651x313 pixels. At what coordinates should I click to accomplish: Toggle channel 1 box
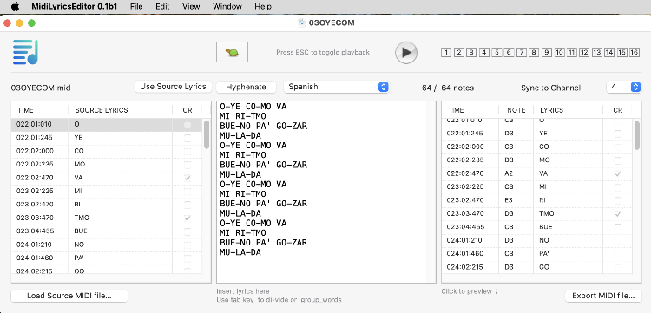click(446, 52)
